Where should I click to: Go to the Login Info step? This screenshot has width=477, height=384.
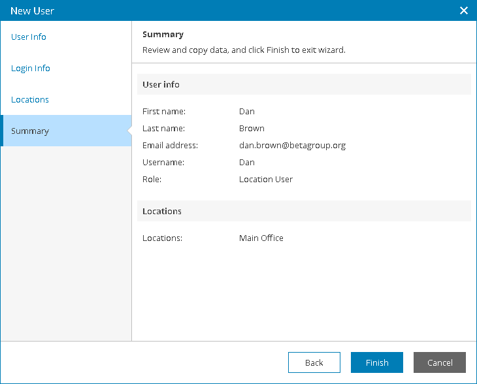31,68
